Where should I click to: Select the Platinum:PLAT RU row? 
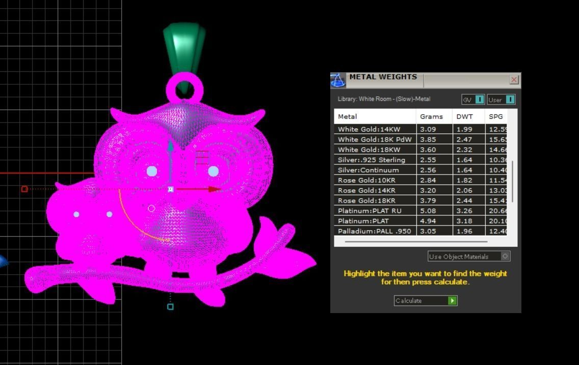pyautogui.click(x=420, y=211)
